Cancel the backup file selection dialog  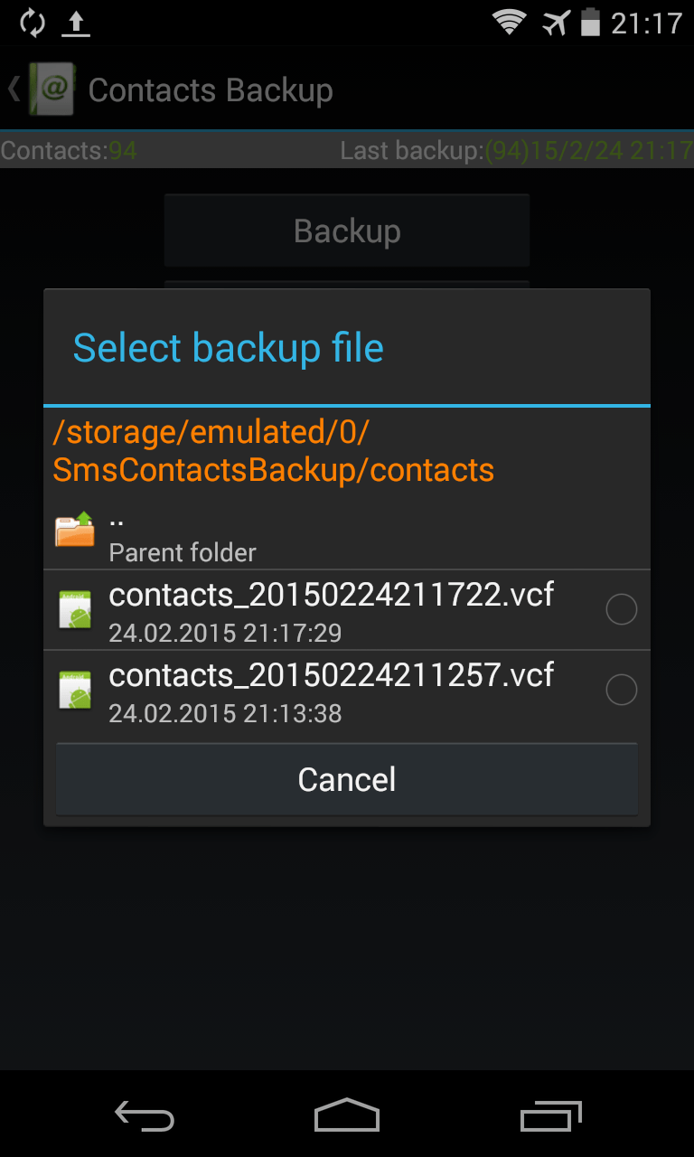(347, 779)
